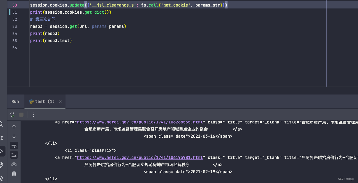Jump up the stack trace arrow
This screenshot has height=183, width=358.
pyautogui.click(x=14, y=127)
